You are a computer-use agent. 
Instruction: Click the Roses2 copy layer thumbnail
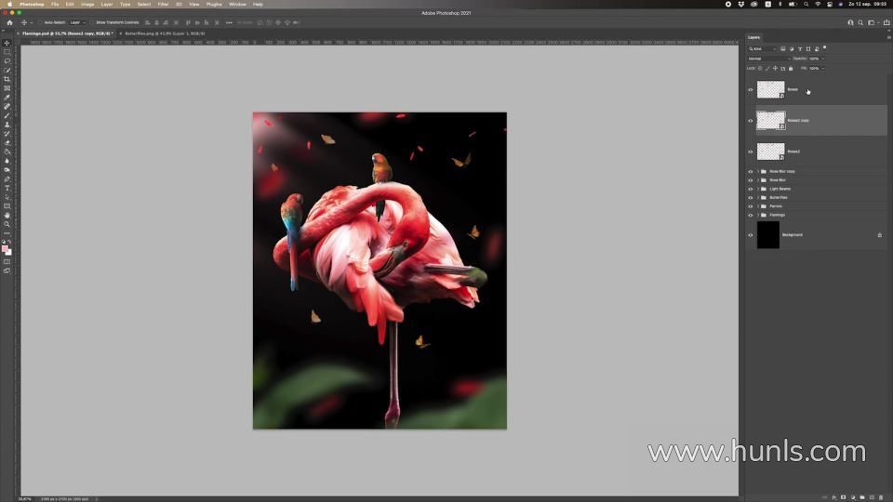pyautogui.click(x=770, y=120)
